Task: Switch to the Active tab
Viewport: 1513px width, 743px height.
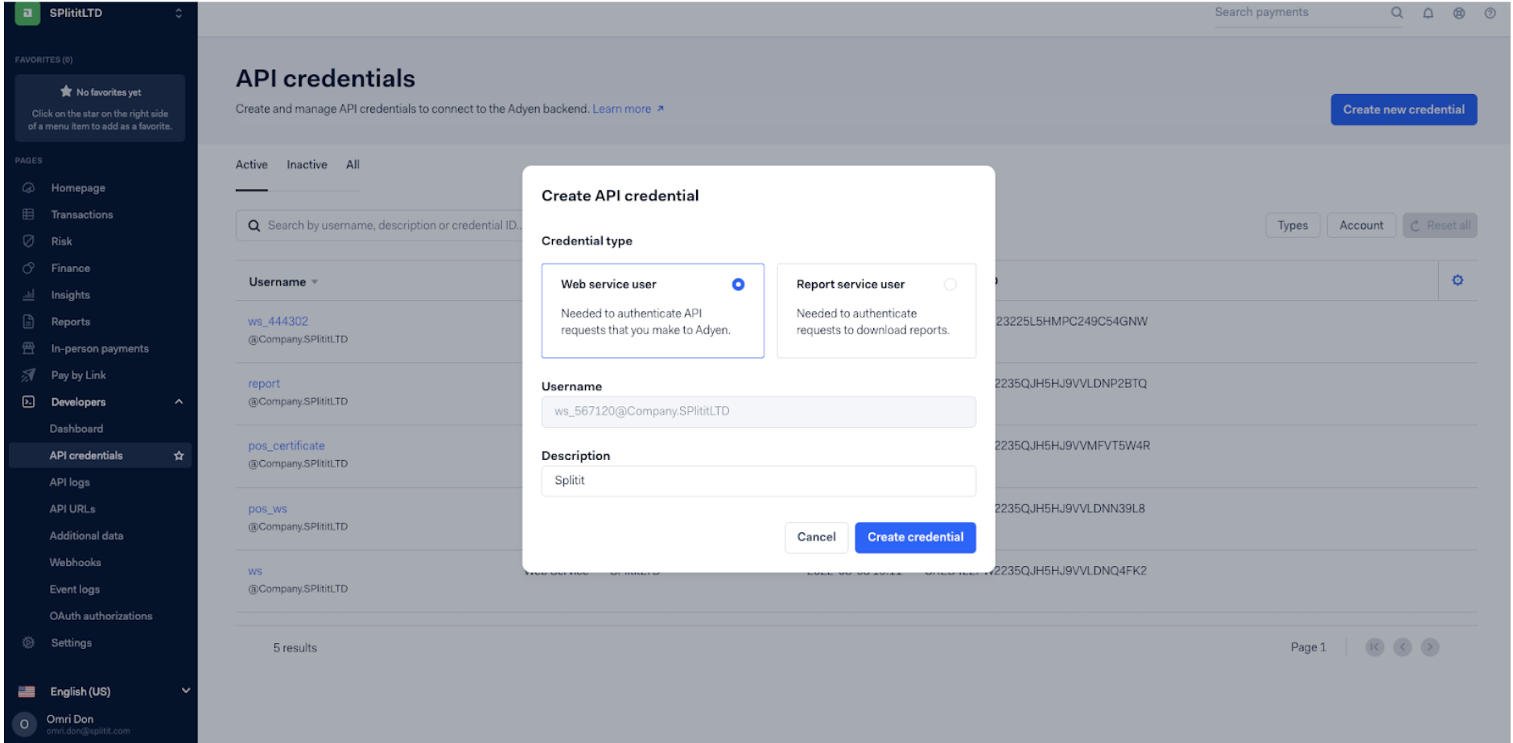Action: (251, 165)
